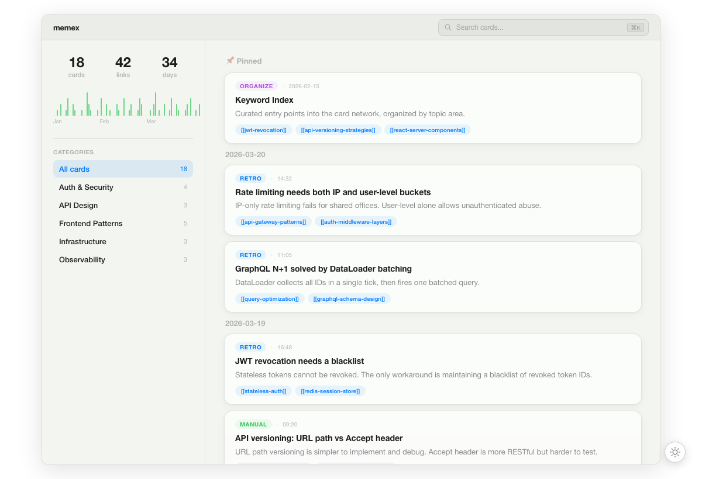Click the ORGANIZE badge on Keyword Index
Image resolution: width=702 pixels, height=479 pixels.
point(256,86)
